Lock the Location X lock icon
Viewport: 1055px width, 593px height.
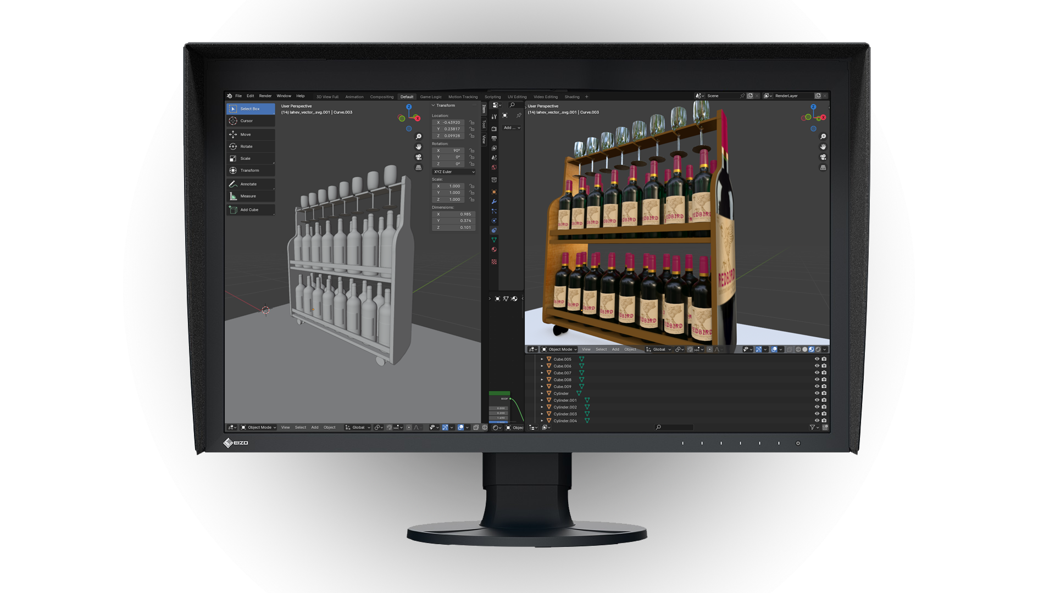point(471,122)
